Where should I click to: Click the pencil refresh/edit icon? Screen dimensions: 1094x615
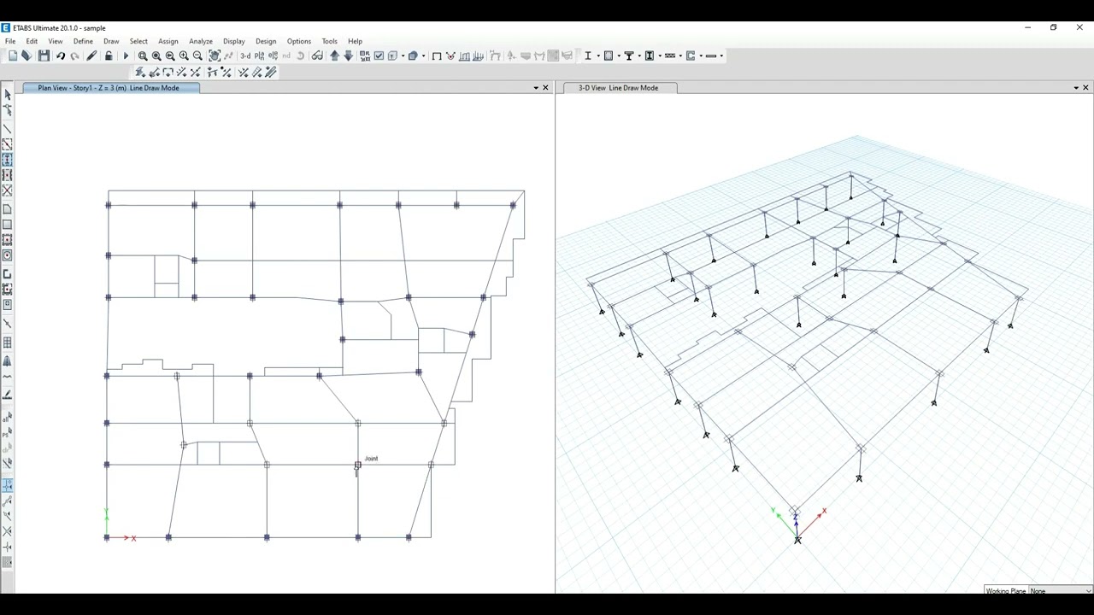tap(91, 56)
